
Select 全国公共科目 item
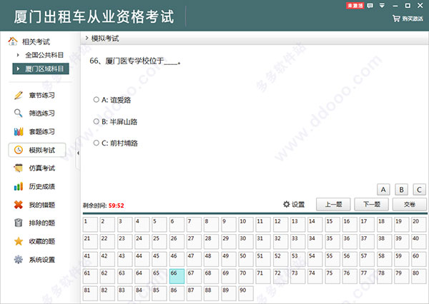(44, 55)
